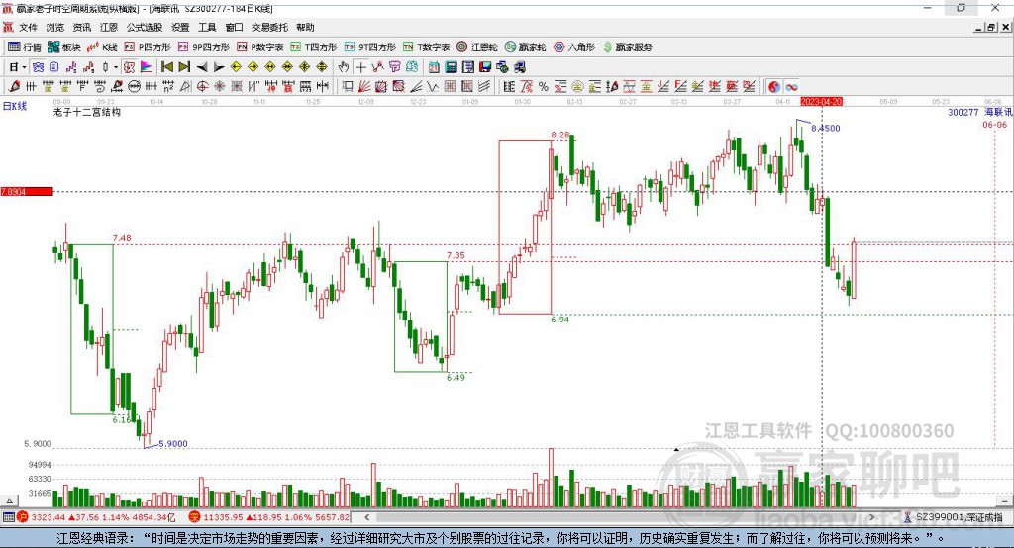Select the zigzag wave line tool
The width and height of the screenshot is (1014, 548).
tap(433, 87)
